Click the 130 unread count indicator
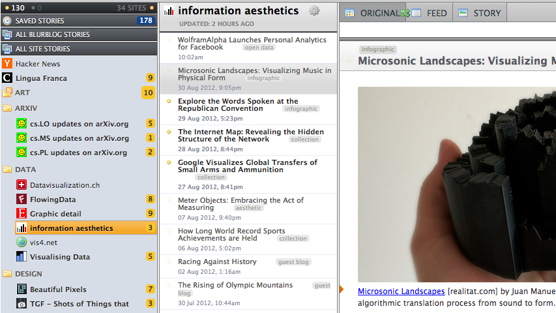The image size is (556, 313). coord(15,8)
